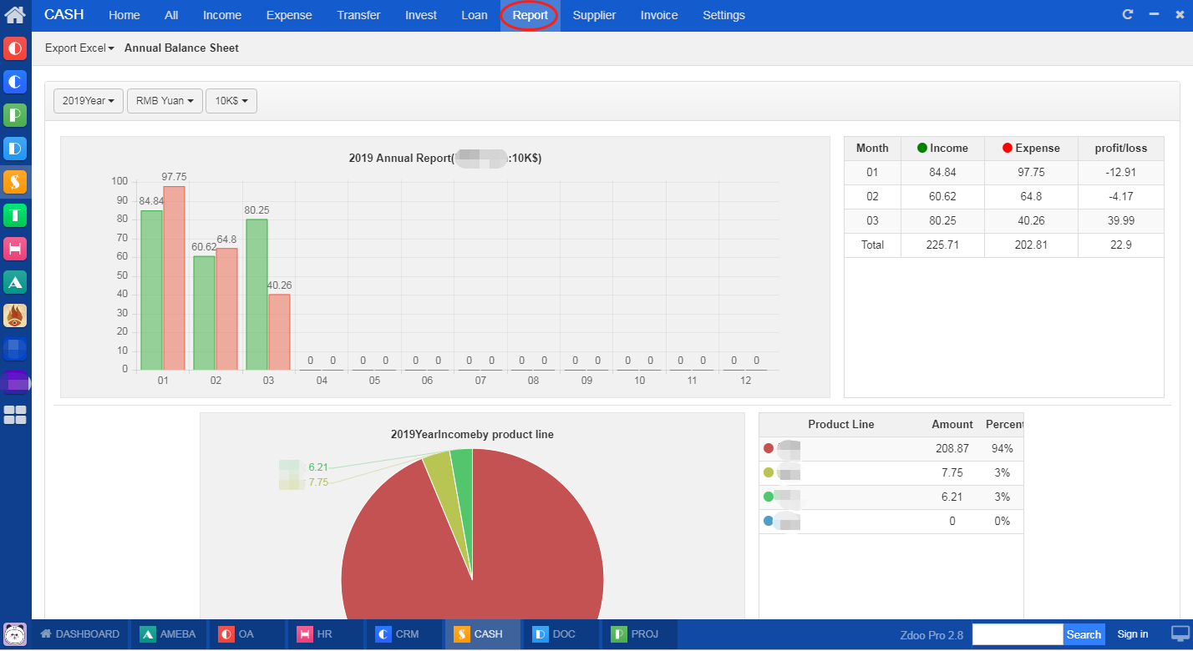Open the pink HR app in sidebar
The width and height of the screenshot is (1193, 651).
(x=15, y=248)
